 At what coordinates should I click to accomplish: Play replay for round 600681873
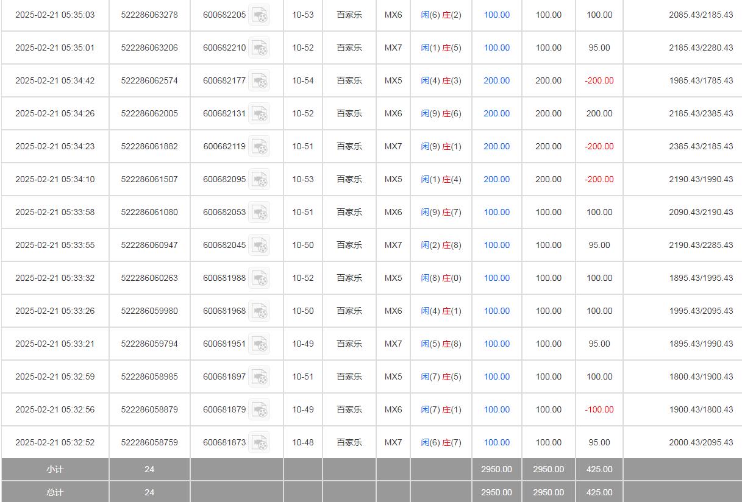(x=259, y=442)
